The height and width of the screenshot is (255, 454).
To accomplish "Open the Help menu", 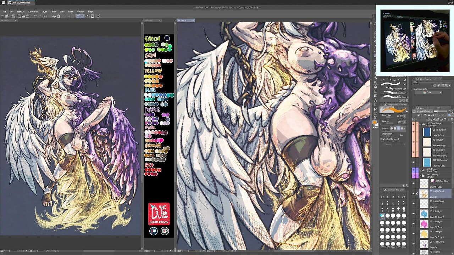I will coord(90,12).
